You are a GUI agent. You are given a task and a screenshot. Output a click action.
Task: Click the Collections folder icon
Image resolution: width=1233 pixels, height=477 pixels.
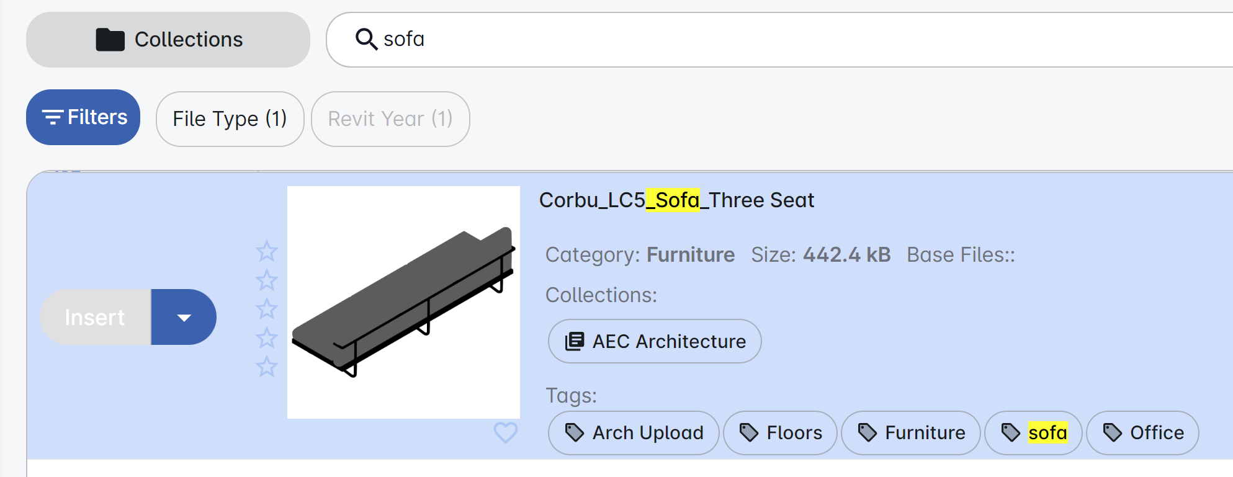(110, 40)
